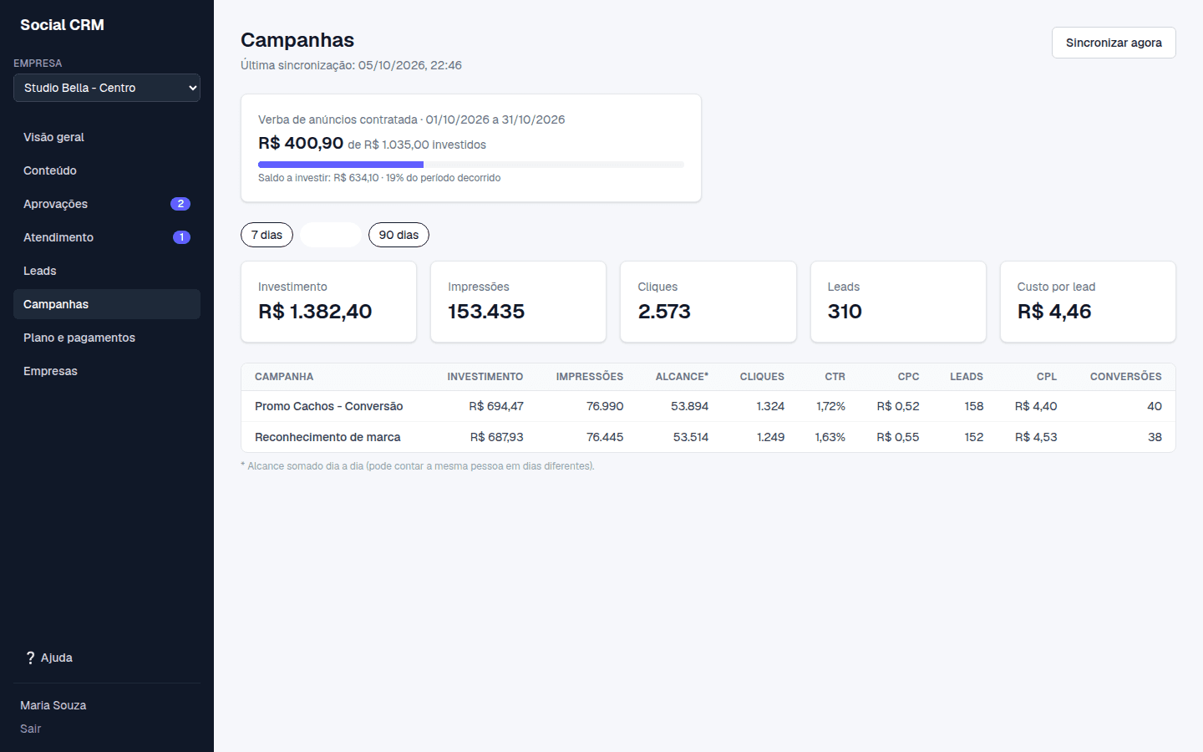
Task: Click the CPC column header
Action: pyautogui.click(x=908, y=377)
